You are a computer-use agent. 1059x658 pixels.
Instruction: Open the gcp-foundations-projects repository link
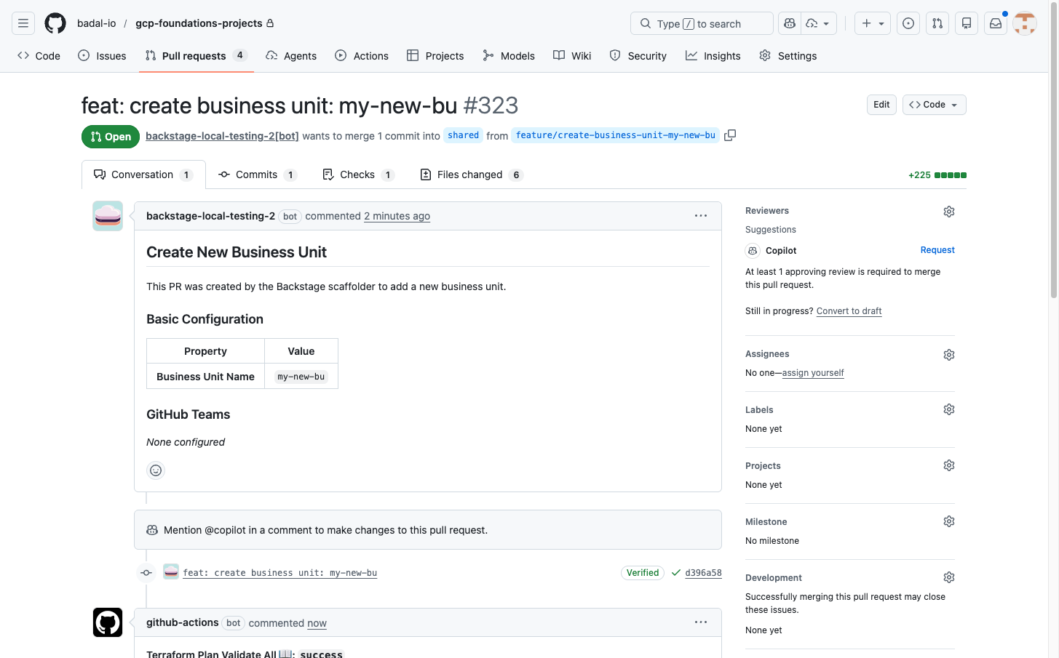tap(199, 23)
